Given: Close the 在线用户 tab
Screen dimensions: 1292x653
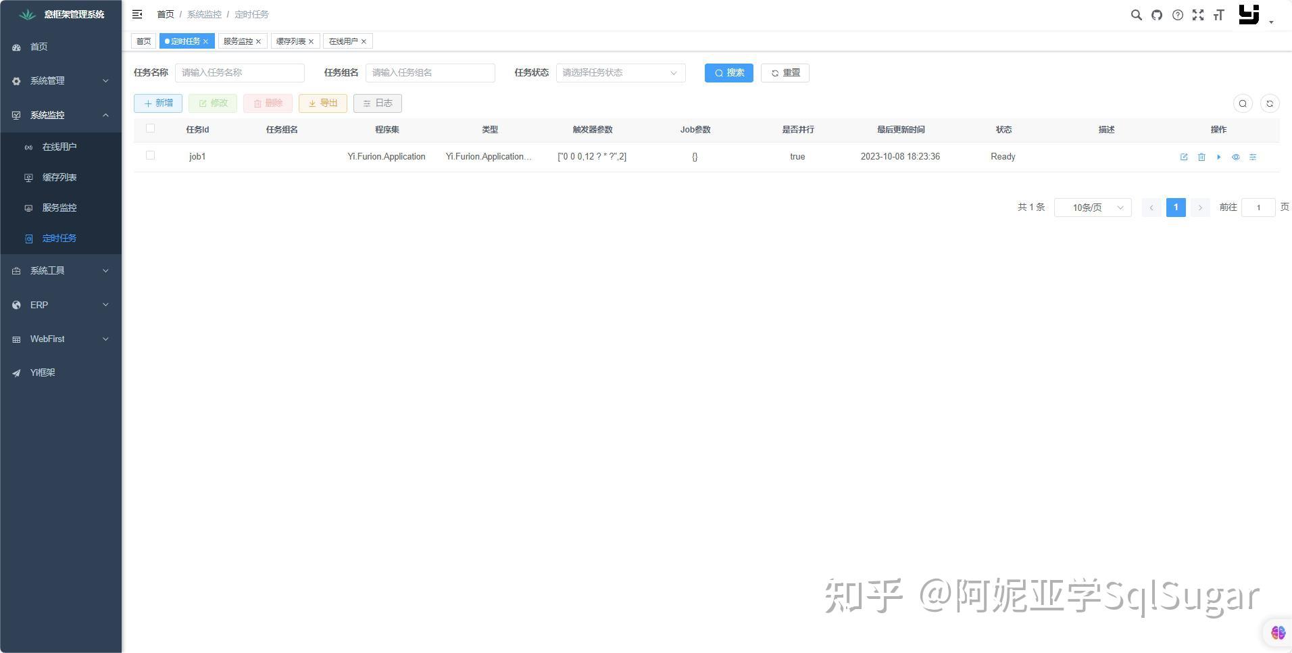Looking at the screenshot, I should pyautogui.click(x=364, y=41).
